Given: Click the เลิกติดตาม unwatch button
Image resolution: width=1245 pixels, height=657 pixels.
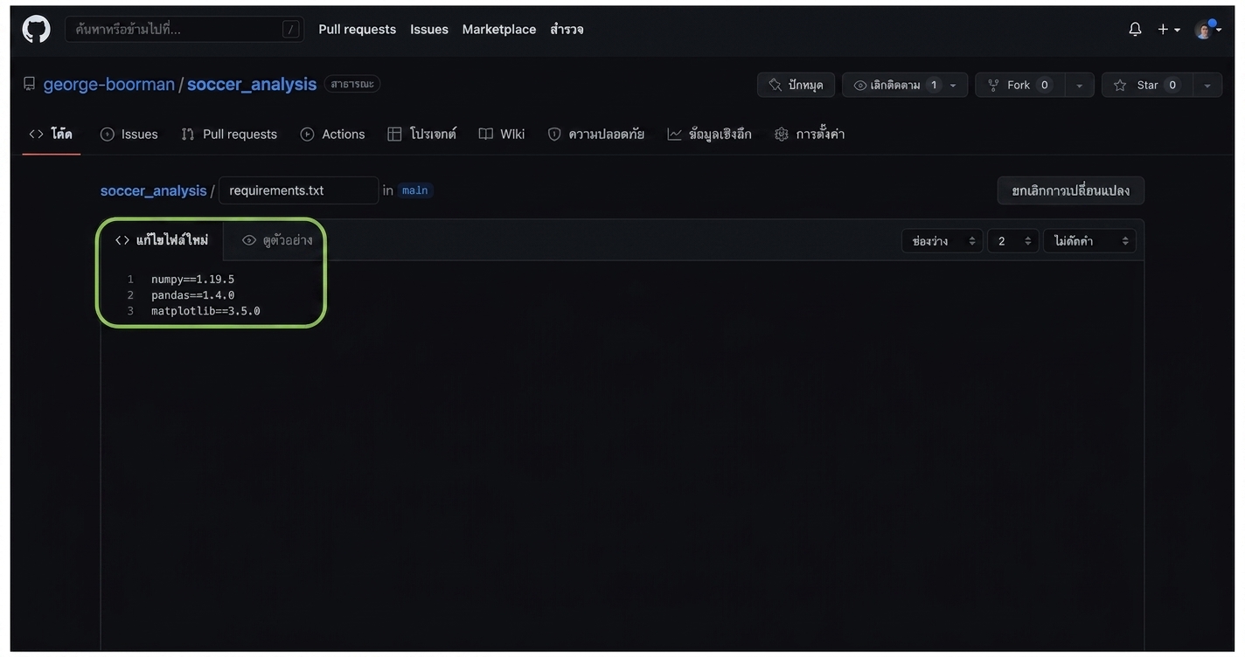Looking at the screenshot, I should click(895, 85).
